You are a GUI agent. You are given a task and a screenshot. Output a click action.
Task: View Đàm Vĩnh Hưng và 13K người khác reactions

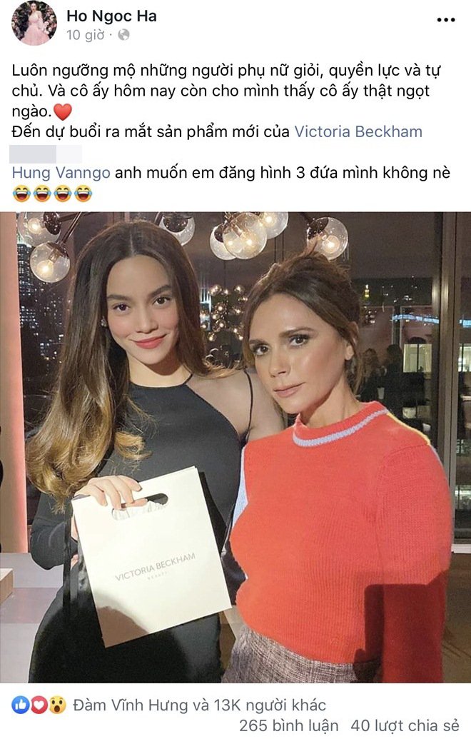[199, 705]
